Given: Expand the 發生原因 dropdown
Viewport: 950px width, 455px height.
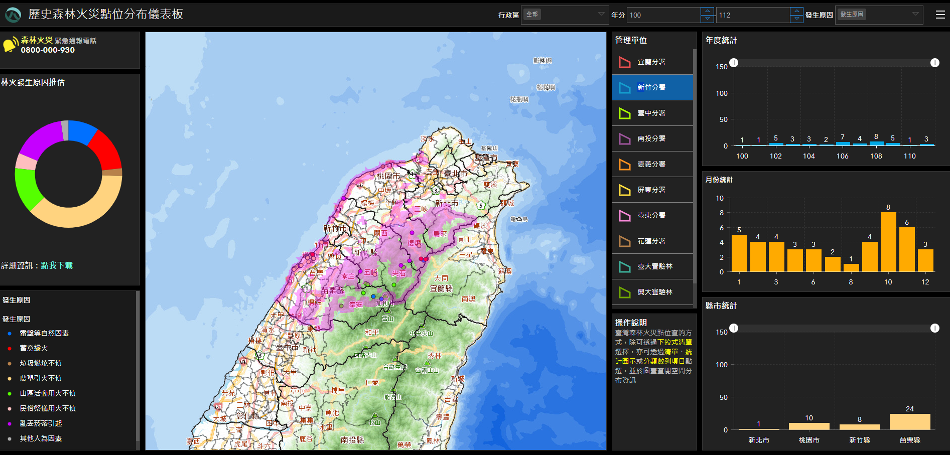Looking at the screenshot, I should coord(878,15).
